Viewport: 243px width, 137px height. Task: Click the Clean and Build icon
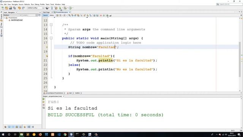(56, 8)
